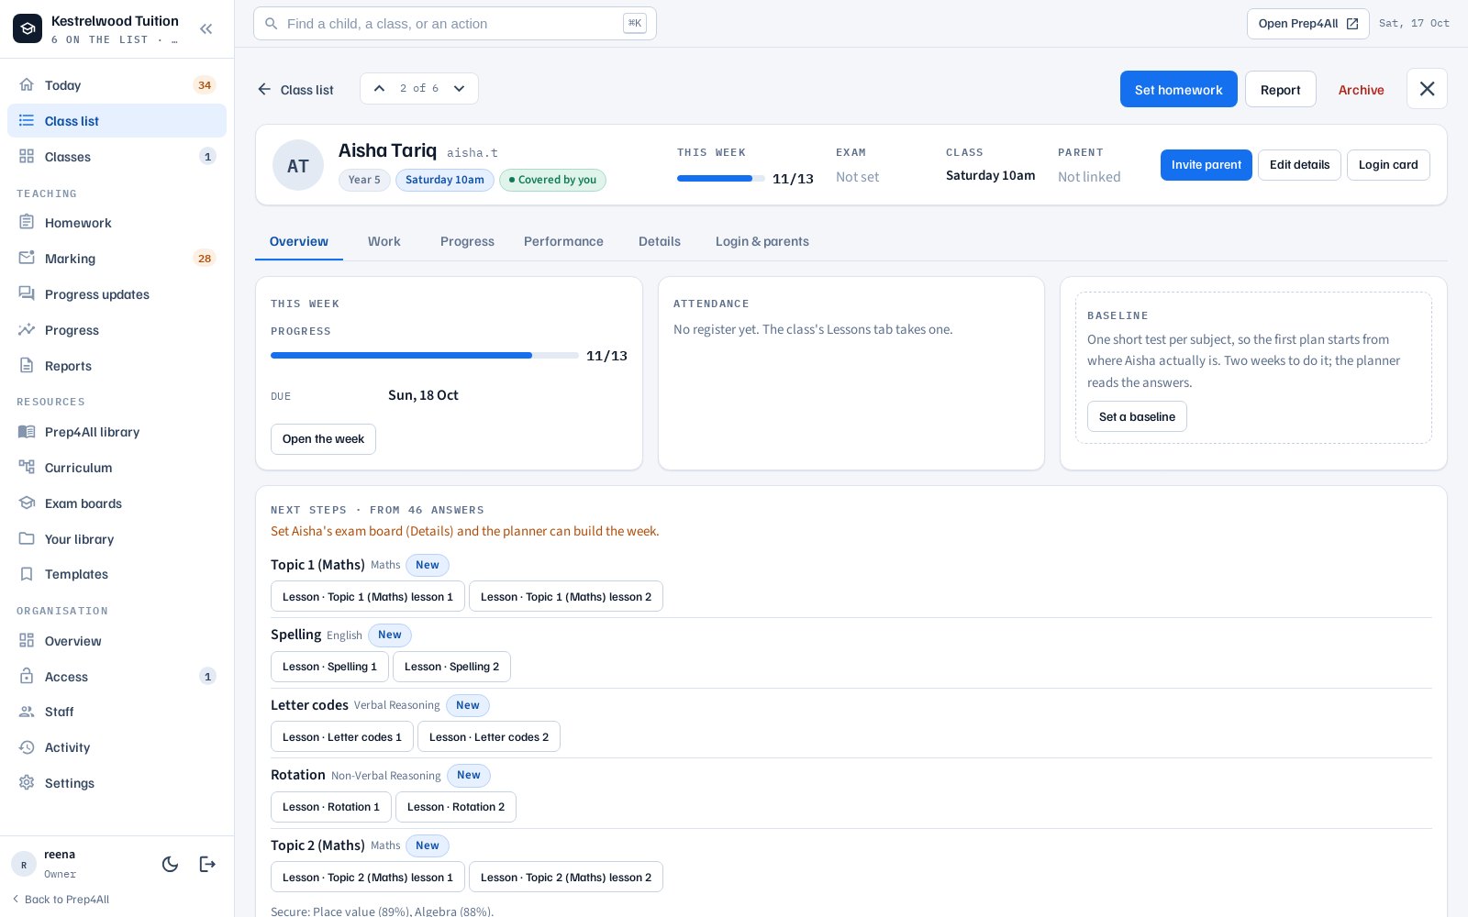
Task: Open Settings in the sidebar
Action: pos(117,783)
